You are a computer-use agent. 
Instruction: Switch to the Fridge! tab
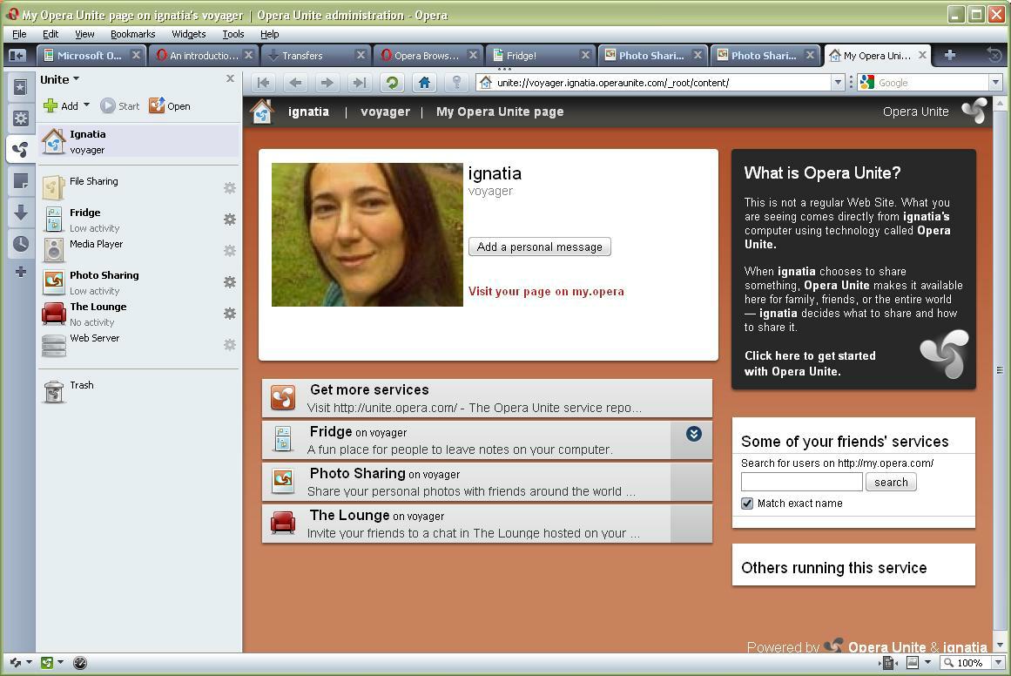[540, 56]
